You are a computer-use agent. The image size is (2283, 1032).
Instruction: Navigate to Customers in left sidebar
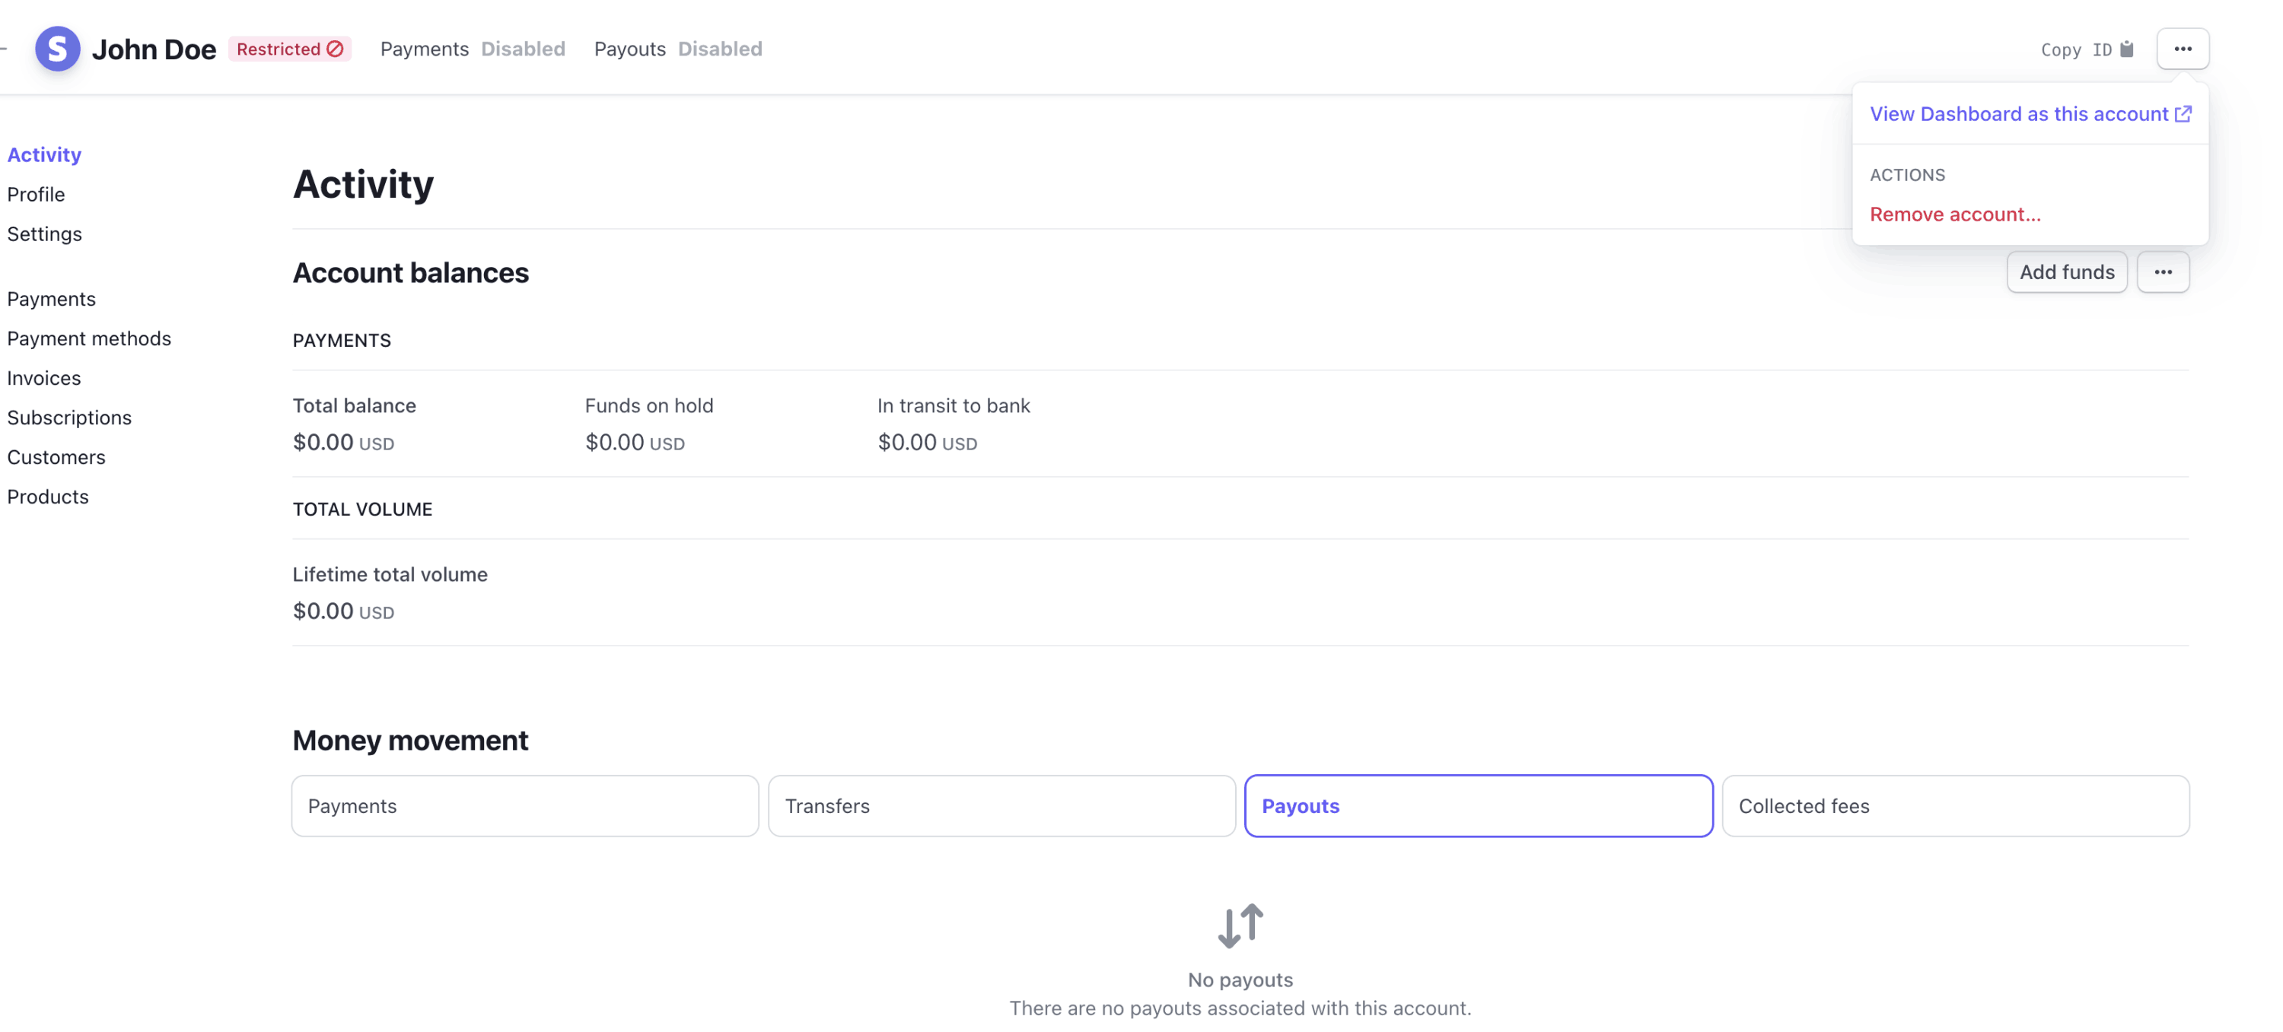[56, 456]
